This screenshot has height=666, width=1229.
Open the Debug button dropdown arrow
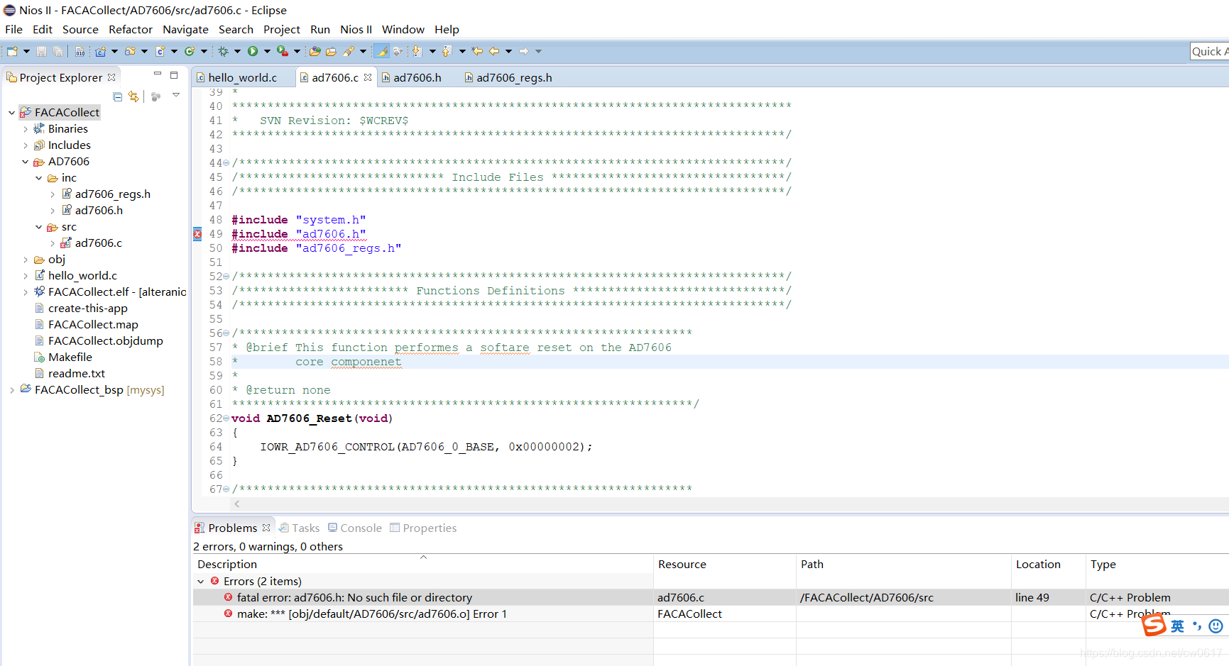point(237,51)
